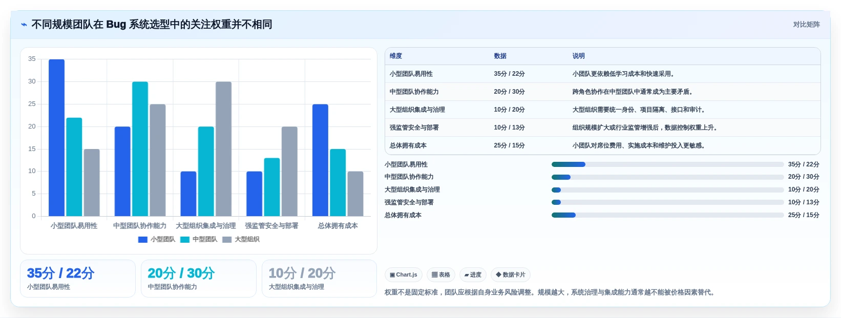
Task: Click table value 35分 / 22分
Action: [x=509, y=74]
